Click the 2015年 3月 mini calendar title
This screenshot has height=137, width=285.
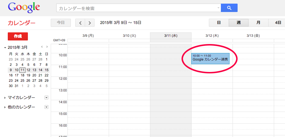pos(18,47)
